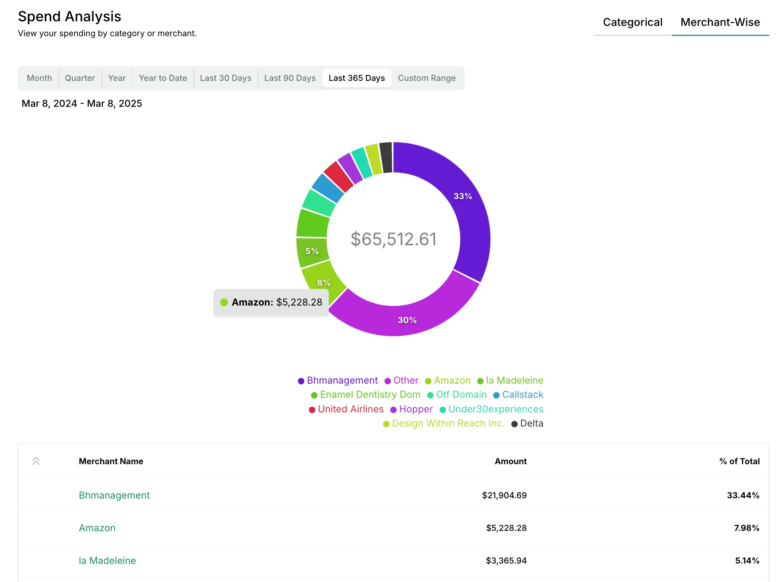Viewport: 784px width, 582px height.
Task: Click the $65,512.61 total in chart center
Action: (x=393, y=239)
